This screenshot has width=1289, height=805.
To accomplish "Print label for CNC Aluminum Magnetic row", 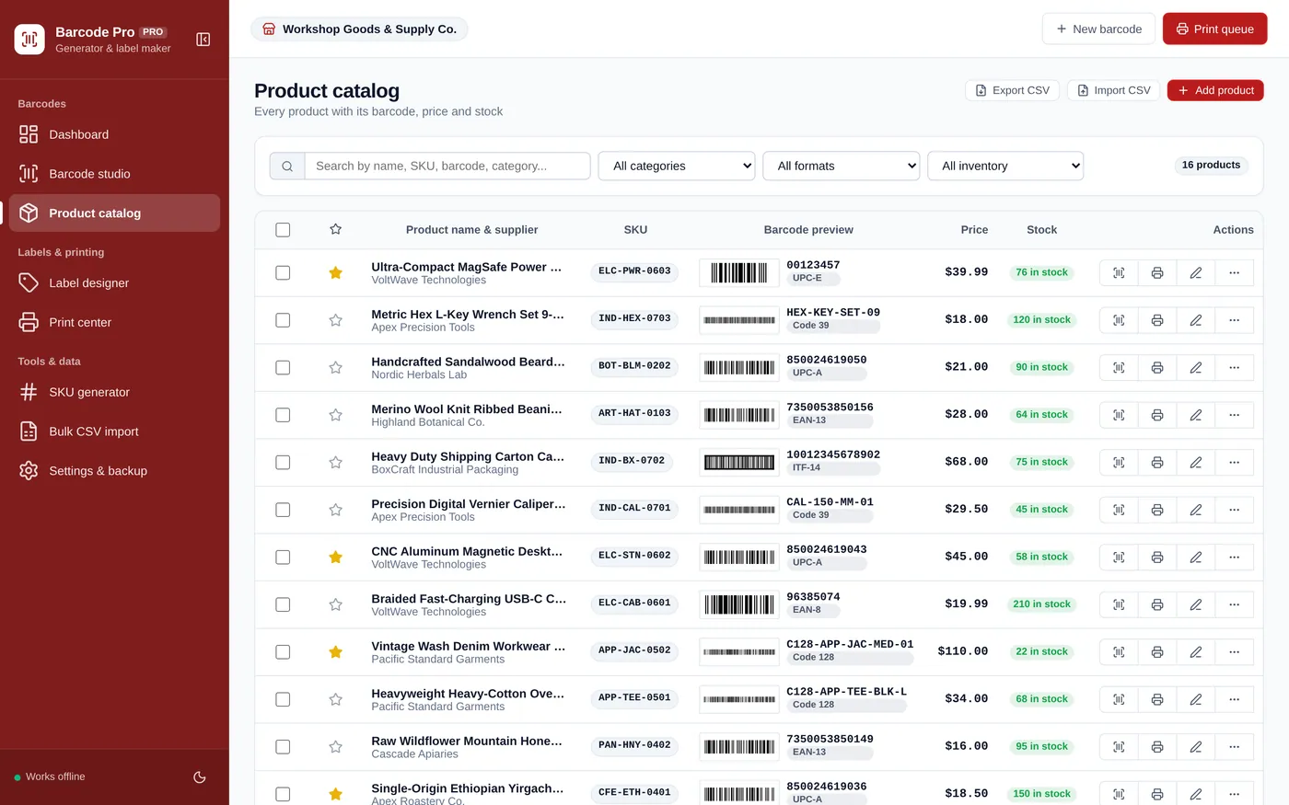I will tap(1157, 557).
